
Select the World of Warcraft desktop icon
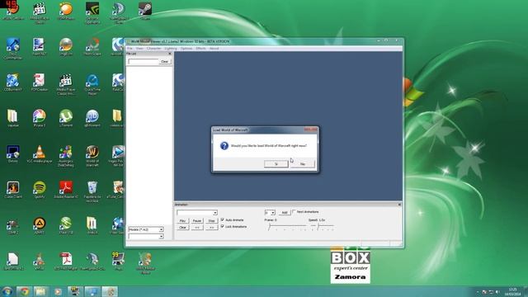(92, 156)
